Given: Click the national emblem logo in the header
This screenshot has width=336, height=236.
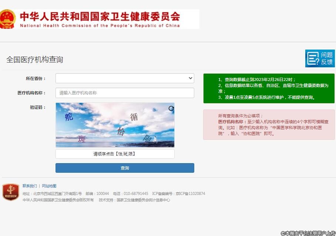Looking at the screenshot, I should pos(7,19).
